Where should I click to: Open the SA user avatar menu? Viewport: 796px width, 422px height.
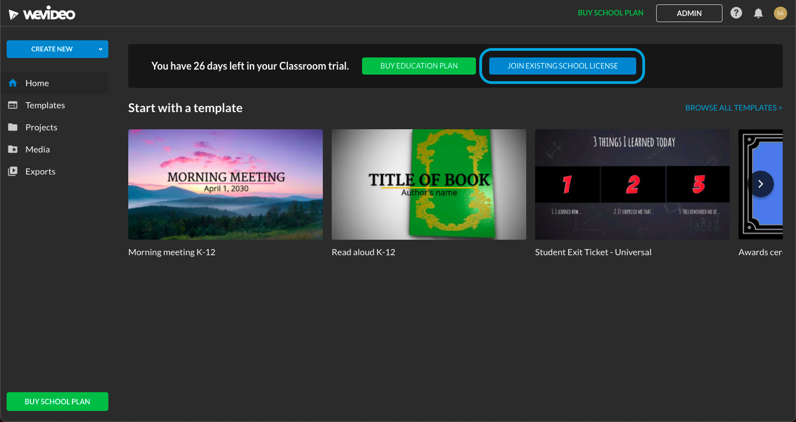[781, 13]
